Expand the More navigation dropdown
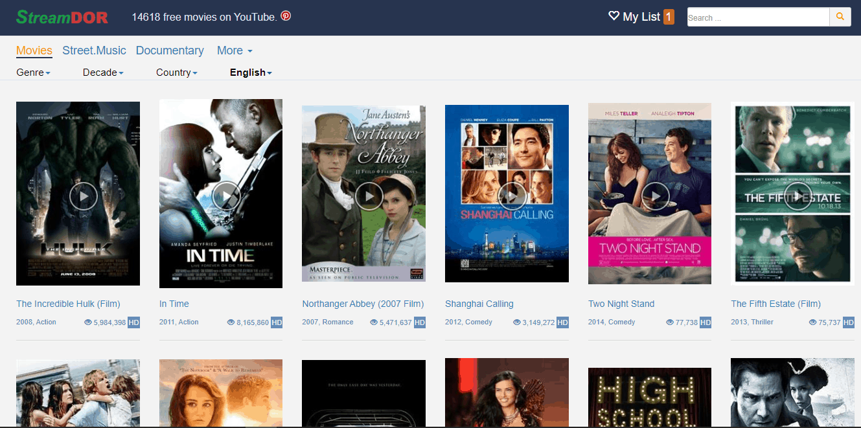861x428 pixels. 235,51
